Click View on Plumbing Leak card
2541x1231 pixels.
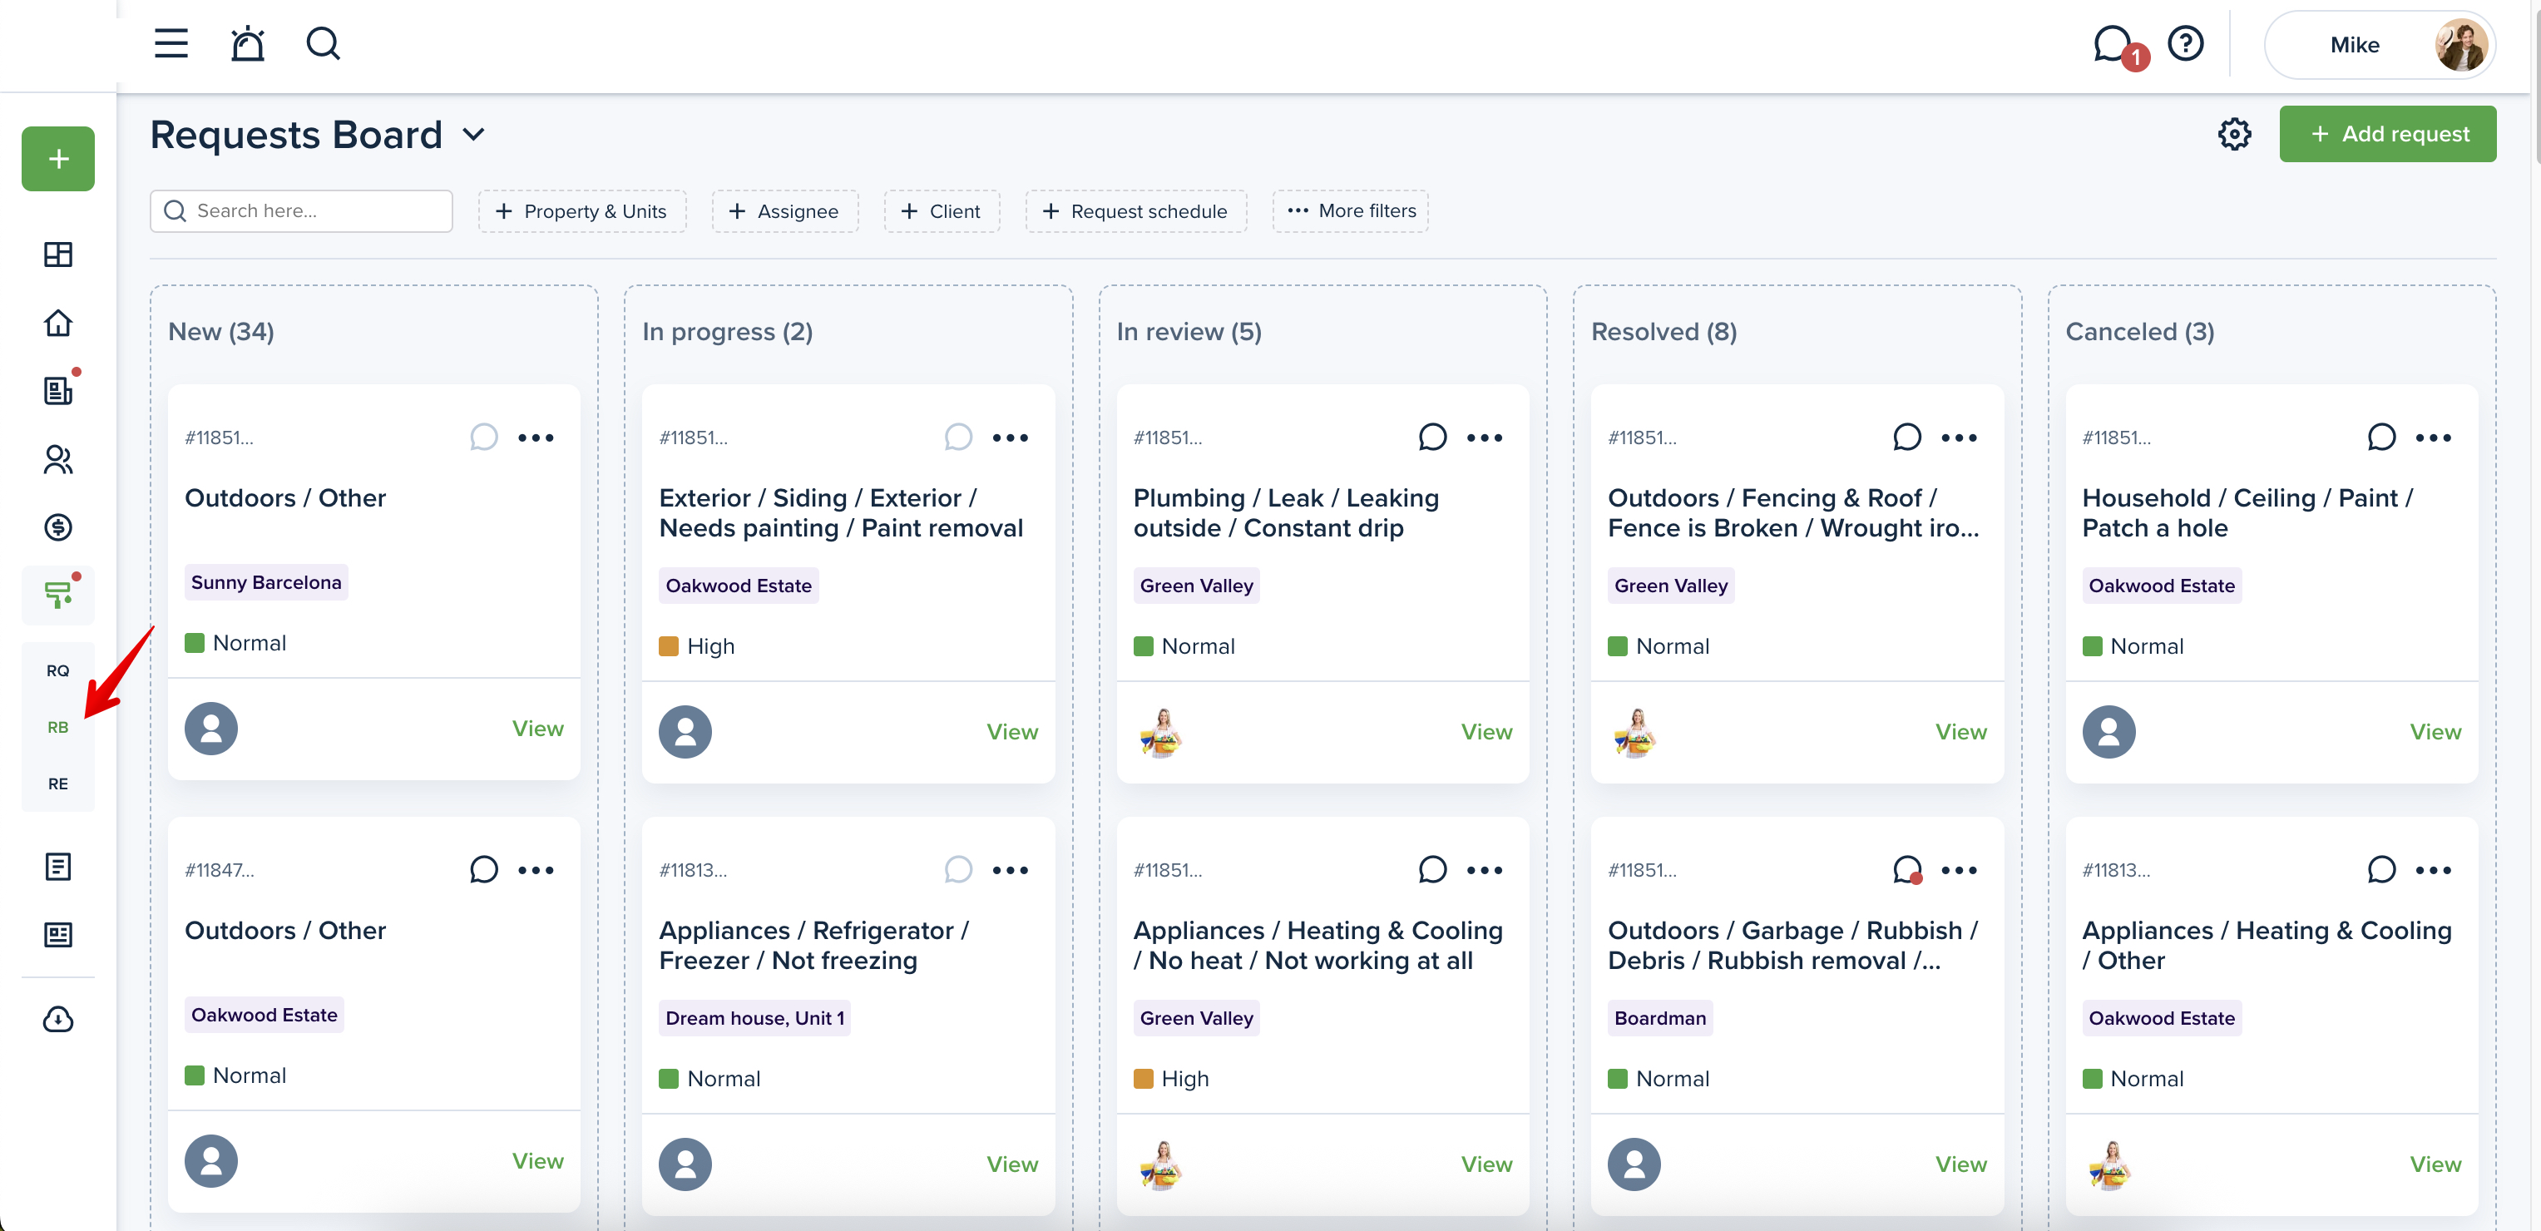pyautogui.click(x=1486, y=732)
